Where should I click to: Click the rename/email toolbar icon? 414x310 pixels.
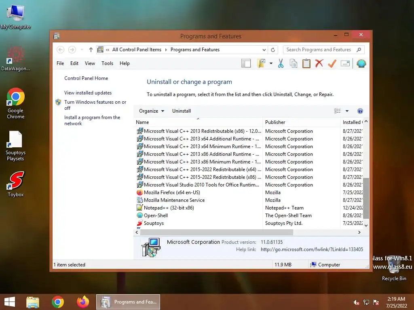[345, 63]
